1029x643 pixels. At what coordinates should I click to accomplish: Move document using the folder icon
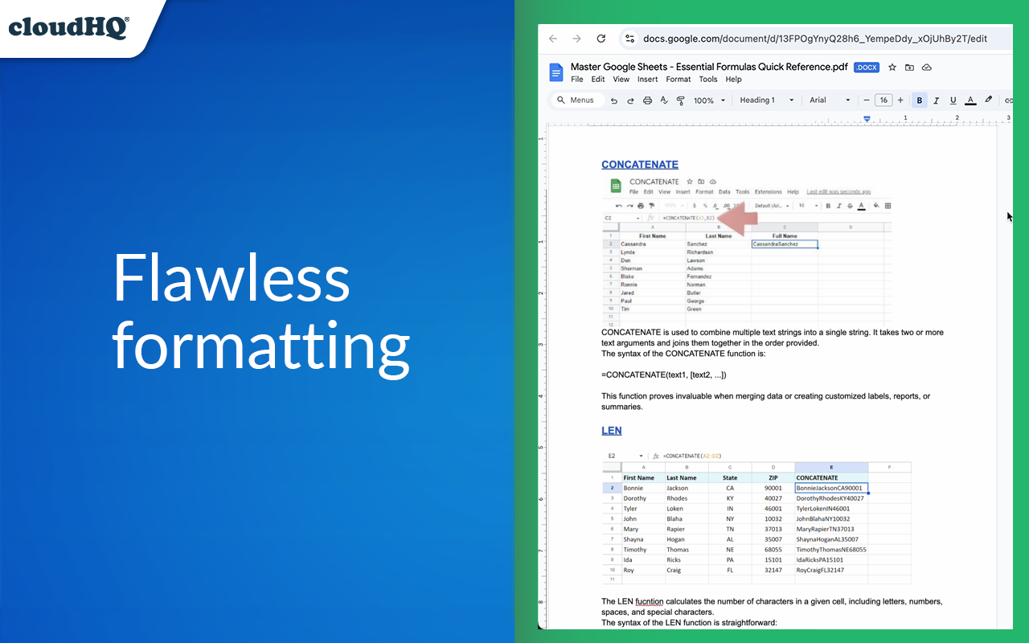909,68
